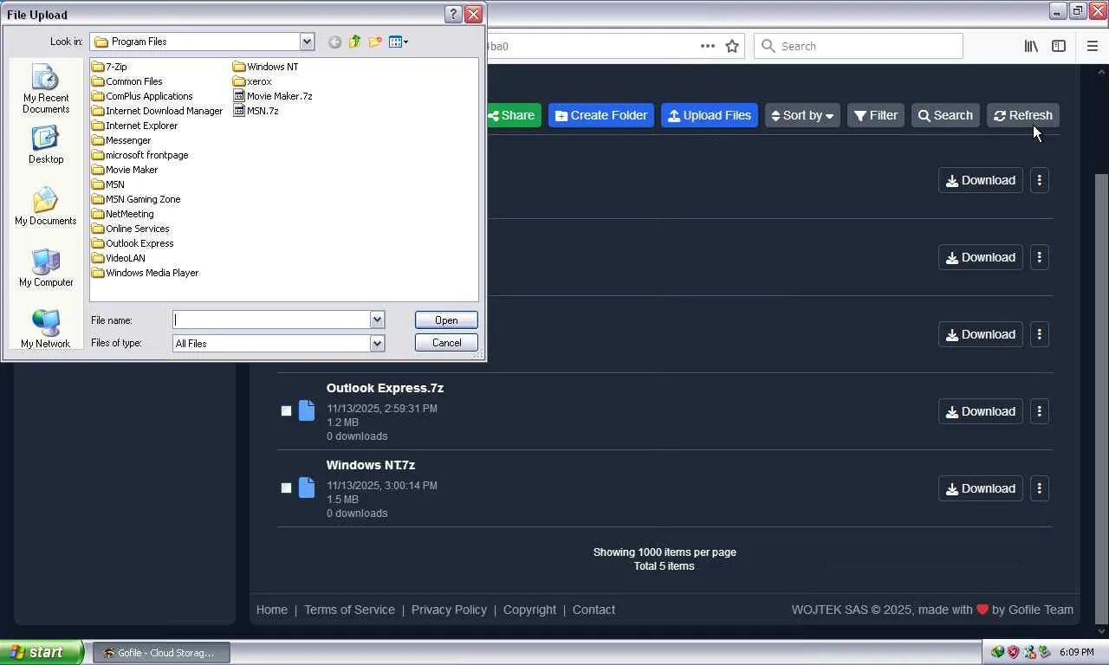Toggle the browser sidebar icon

(x=1059, y=46)
